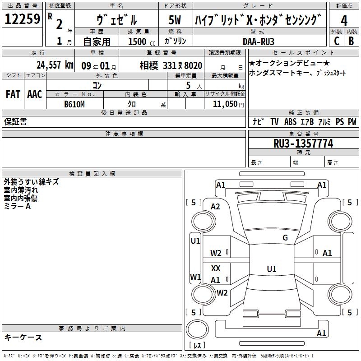This screenshot has width=361, height=361.
Task: Click the grade ハイブリッドX・ホンダセンシング
Action: tap(258, 20)
